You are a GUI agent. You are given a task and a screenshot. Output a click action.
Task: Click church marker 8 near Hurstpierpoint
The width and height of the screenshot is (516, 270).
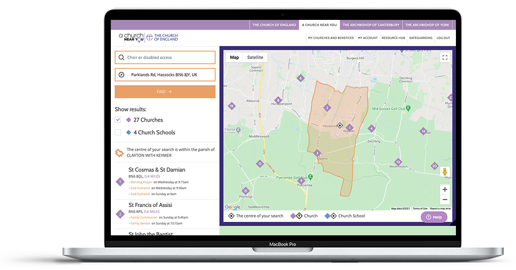278,100
